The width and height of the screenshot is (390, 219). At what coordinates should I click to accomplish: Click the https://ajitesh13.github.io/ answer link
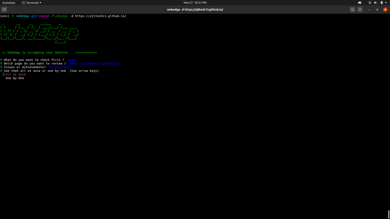95,64
